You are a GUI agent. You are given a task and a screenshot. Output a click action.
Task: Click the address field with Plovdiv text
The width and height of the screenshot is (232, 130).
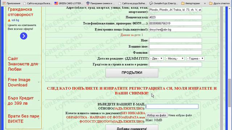click(175, 10)
